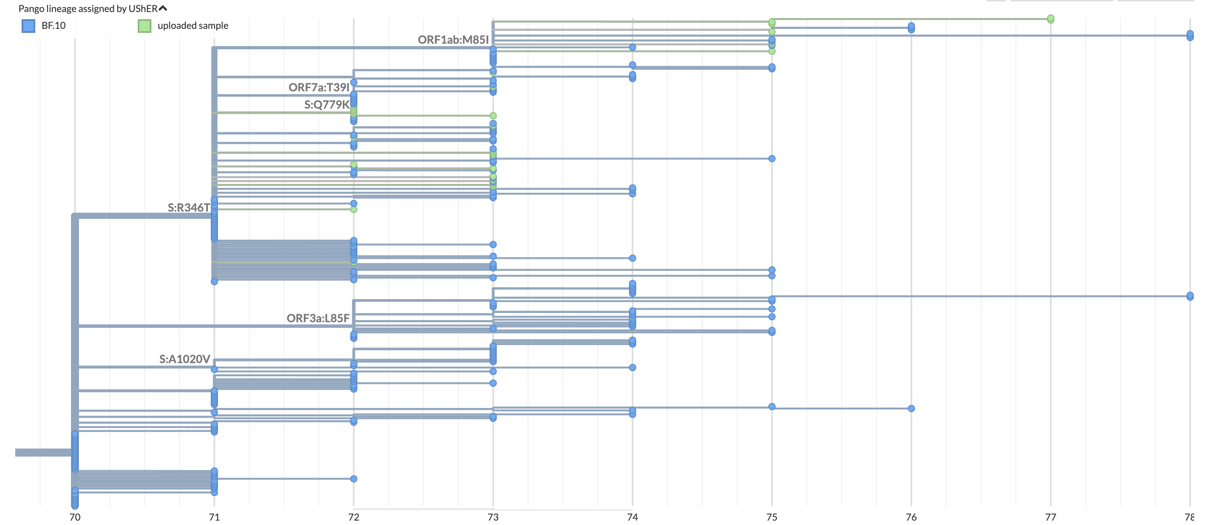Click the root branch at far left

tap(42, 452)
